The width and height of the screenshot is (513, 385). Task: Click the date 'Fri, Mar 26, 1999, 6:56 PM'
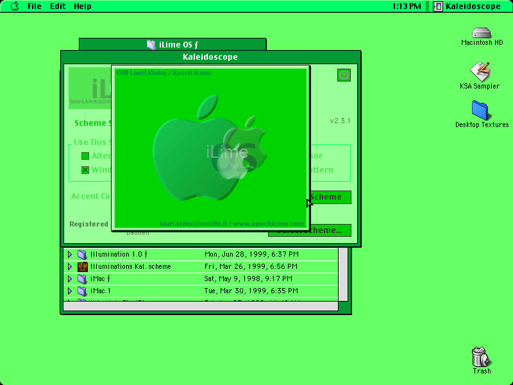(x=251, y=266)
